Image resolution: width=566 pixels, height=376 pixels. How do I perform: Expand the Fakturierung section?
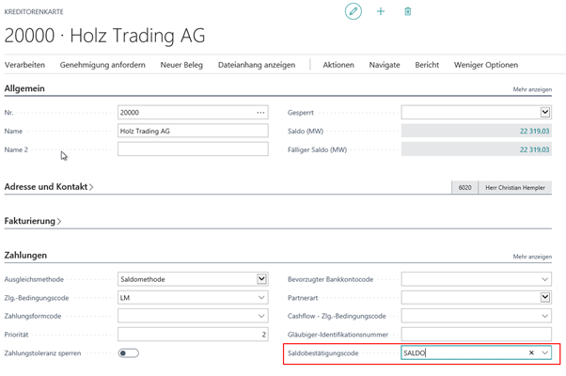click(33, 221)
